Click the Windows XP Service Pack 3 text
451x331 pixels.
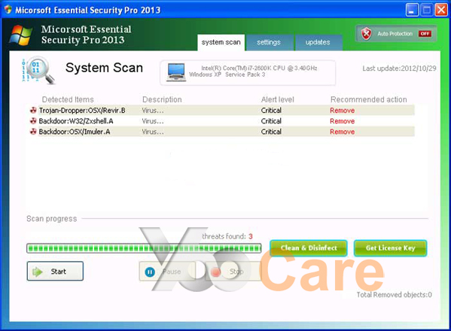coord(227,74)
